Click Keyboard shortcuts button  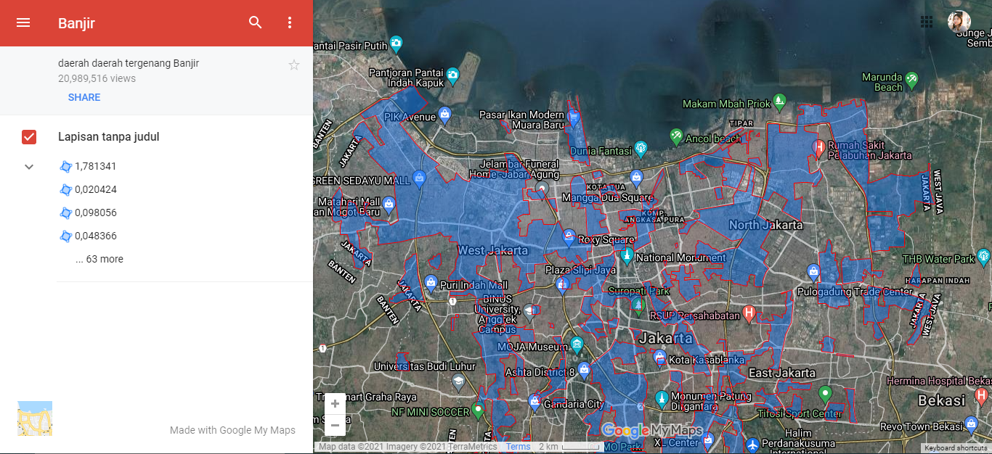956,447
